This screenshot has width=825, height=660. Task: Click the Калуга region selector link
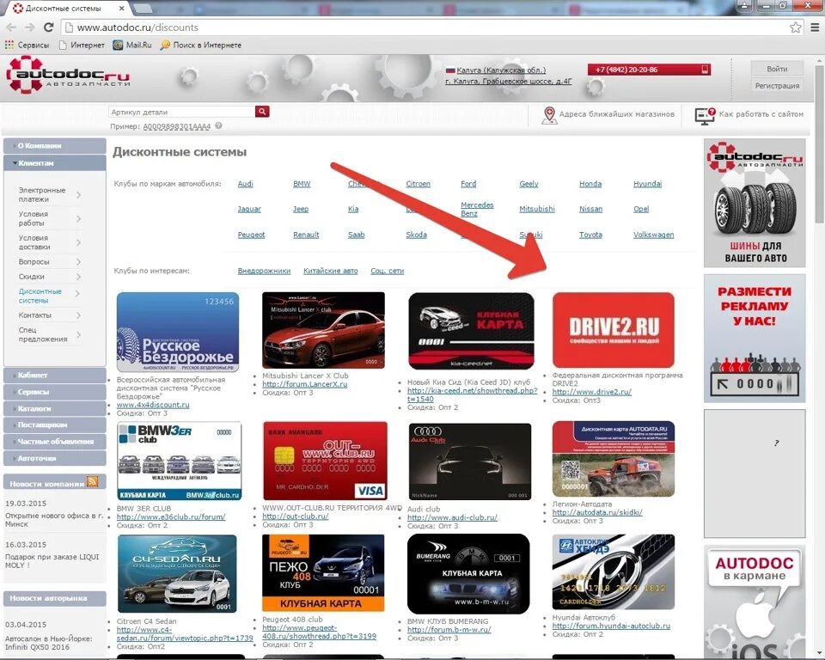click(x=501, y=70)
